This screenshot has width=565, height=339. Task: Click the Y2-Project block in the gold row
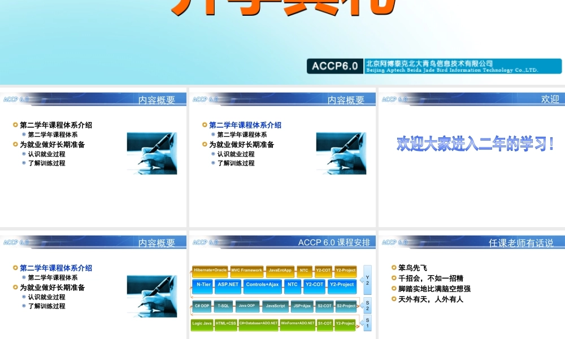click(345, 270)
